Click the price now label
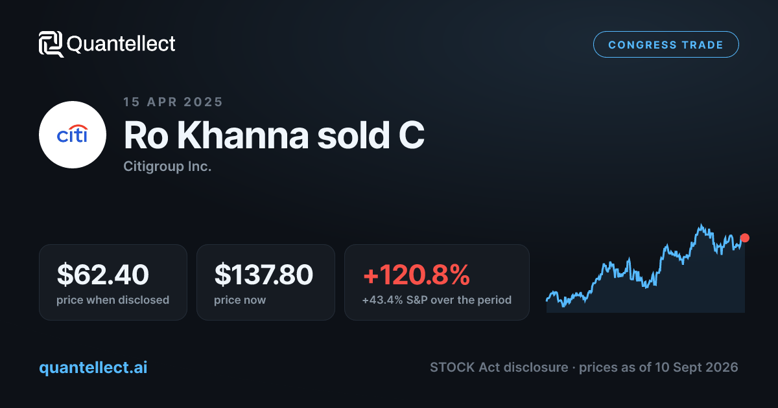This screenshot has width=778, height=408. click(x=240, y=300)
